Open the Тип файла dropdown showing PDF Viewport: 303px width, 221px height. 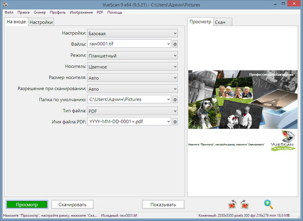[x=132, y=110]
